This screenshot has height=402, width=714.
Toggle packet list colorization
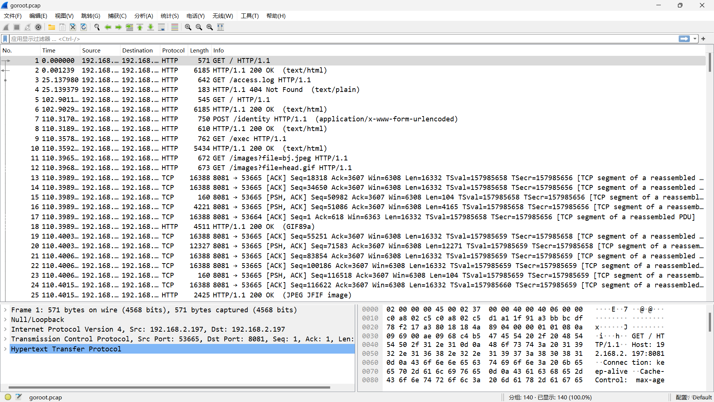[174, 27]
